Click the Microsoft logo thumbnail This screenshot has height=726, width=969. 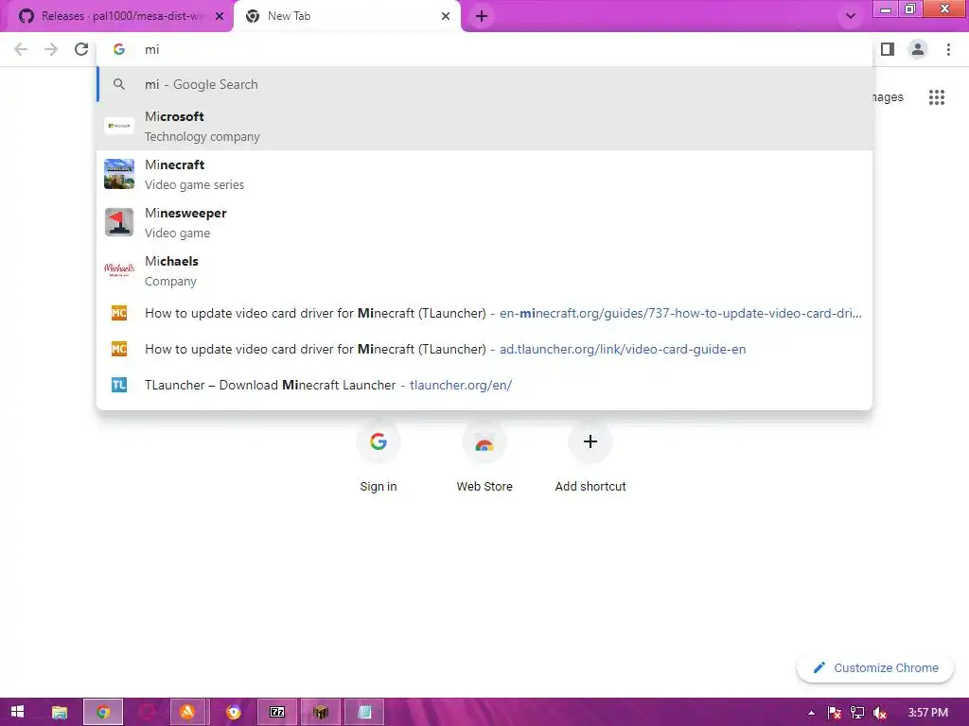[119, 126]
